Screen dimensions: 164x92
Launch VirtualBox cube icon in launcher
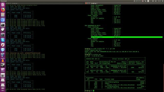(3, 55)
